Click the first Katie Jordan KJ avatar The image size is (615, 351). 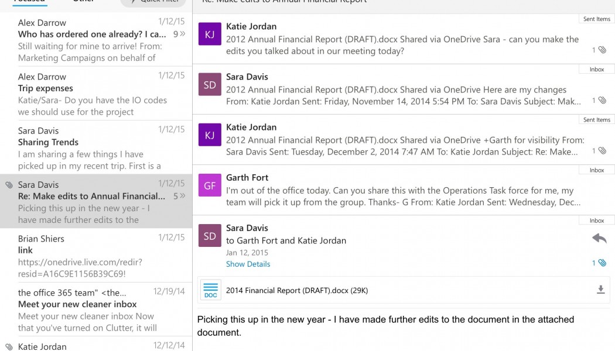210,35
